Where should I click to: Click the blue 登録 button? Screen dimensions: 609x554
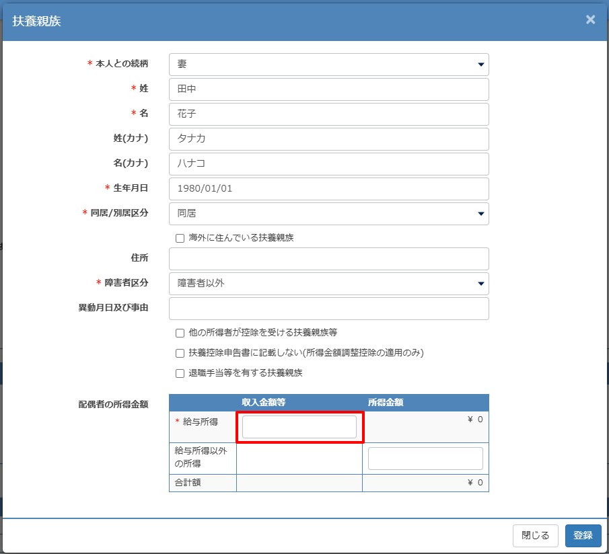pyautogui.click(x=583, y=535)
